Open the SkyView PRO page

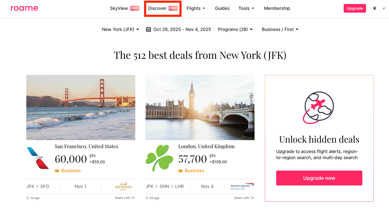click(x=124, y=8)
